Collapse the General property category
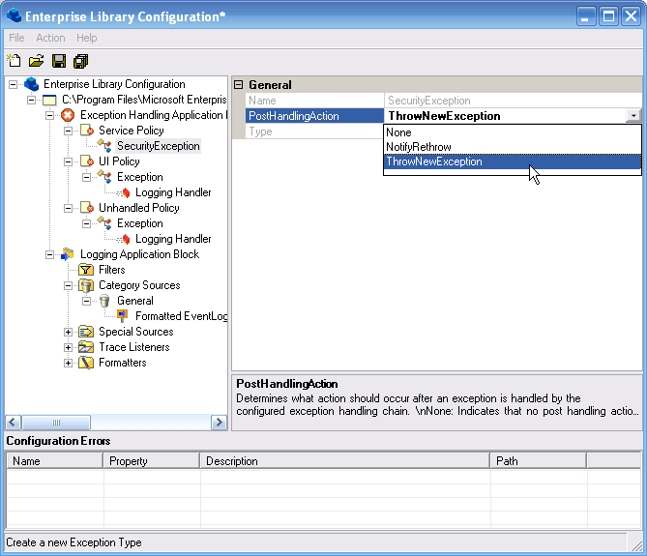647x556 pixels. pos(239,85)
